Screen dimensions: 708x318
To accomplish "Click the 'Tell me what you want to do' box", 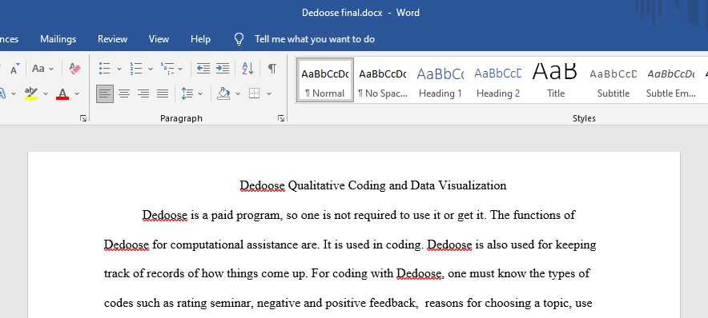I will (x=315, y=39).
